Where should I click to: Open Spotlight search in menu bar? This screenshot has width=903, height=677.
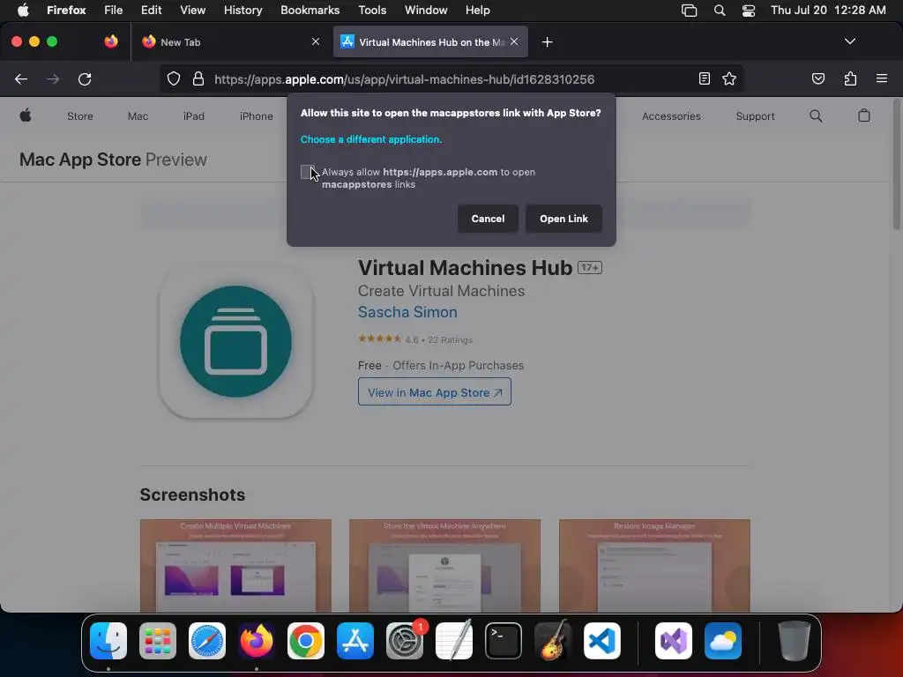coord(720,11)
